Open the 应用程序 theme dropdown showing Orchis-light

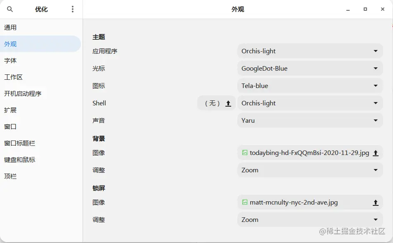pos(310,51)
